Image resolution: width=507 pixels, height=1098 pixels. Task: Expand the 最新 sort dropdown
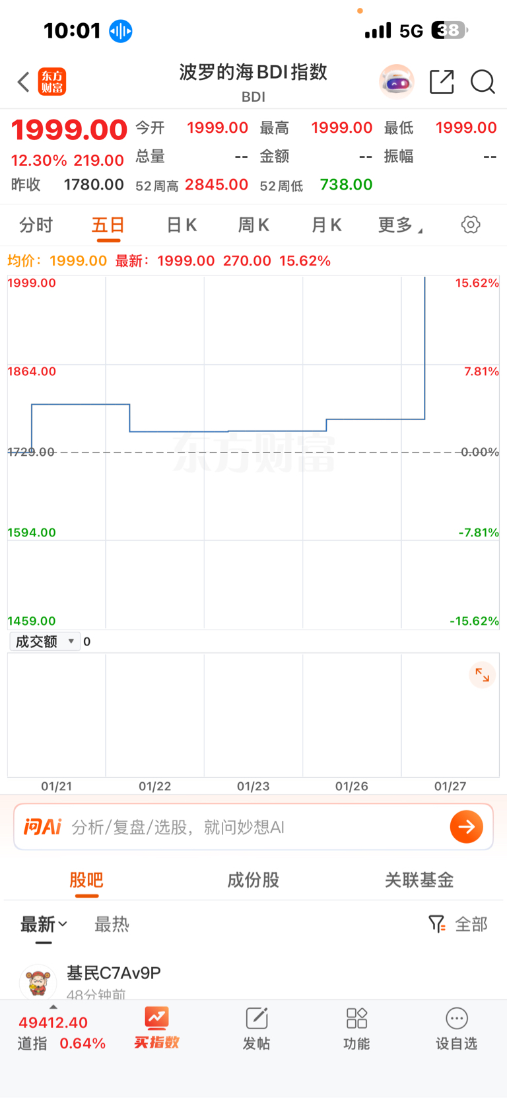pyautogui.click(x=44, y=924)
